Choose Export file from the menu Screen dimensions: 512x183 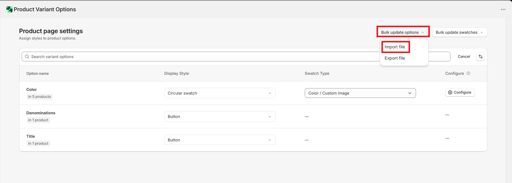[395, 58]
